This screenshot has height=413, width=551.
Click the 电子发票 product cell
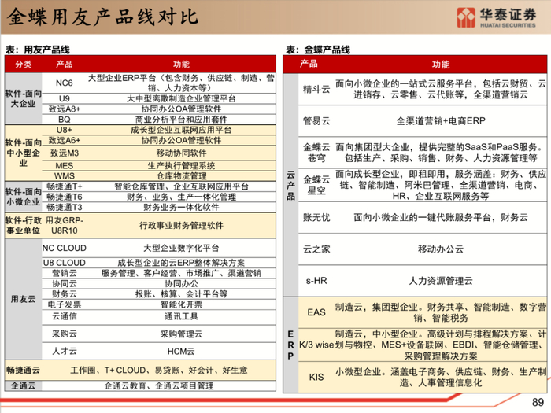click(x=65, y=304)
